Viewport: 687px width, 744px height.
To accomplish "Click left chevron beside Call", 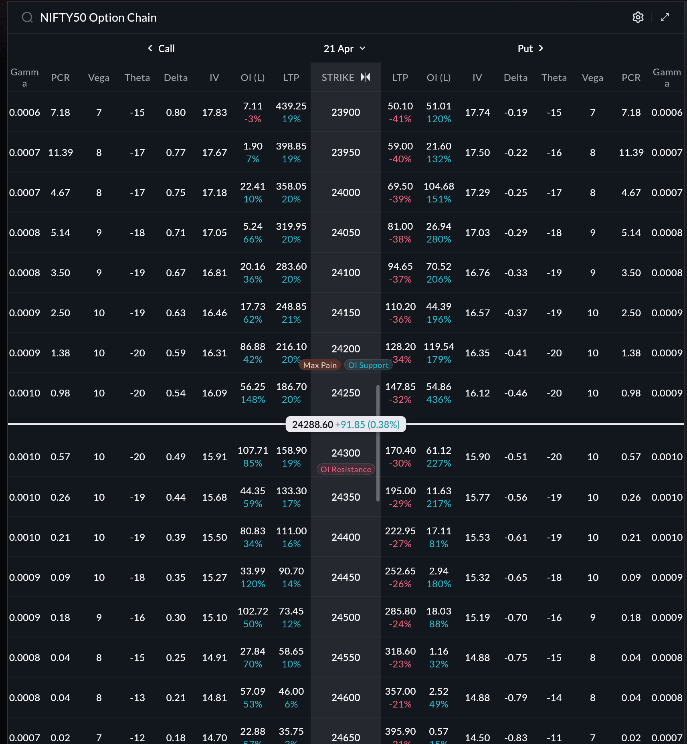I will click(150, 49).
